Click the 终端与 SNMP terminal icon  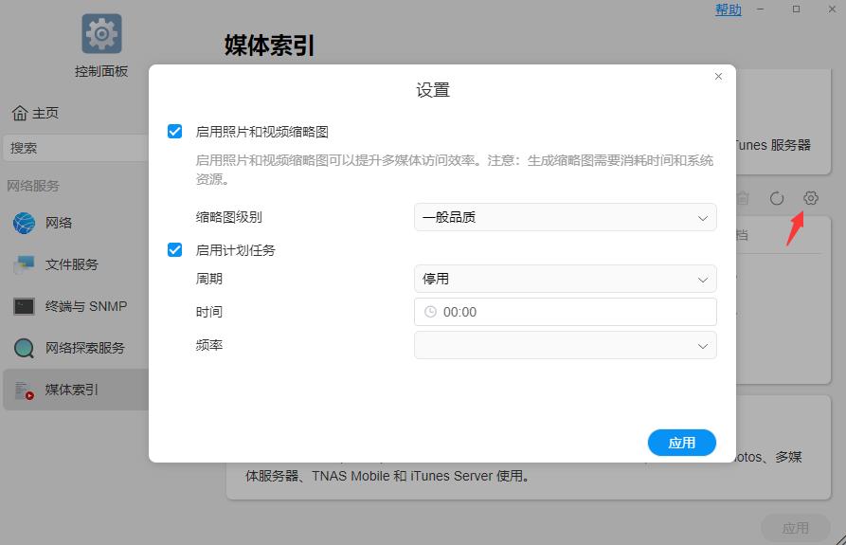click(24, 306)
